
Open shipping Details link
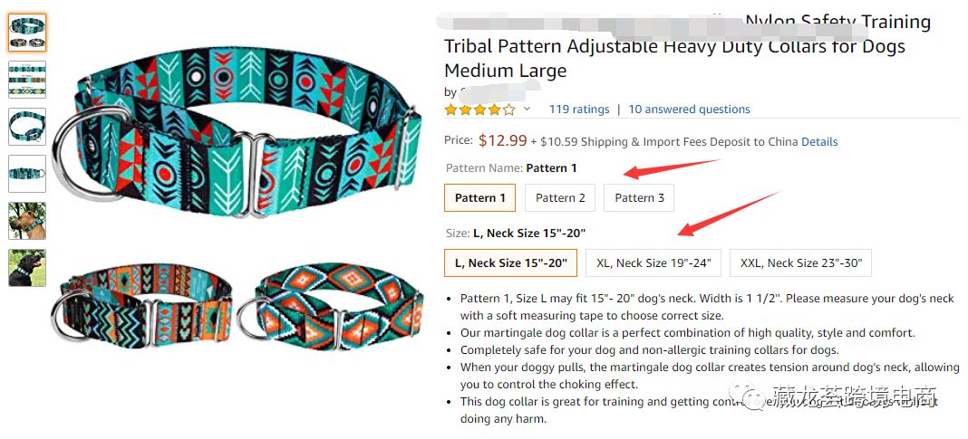[819, 142]
